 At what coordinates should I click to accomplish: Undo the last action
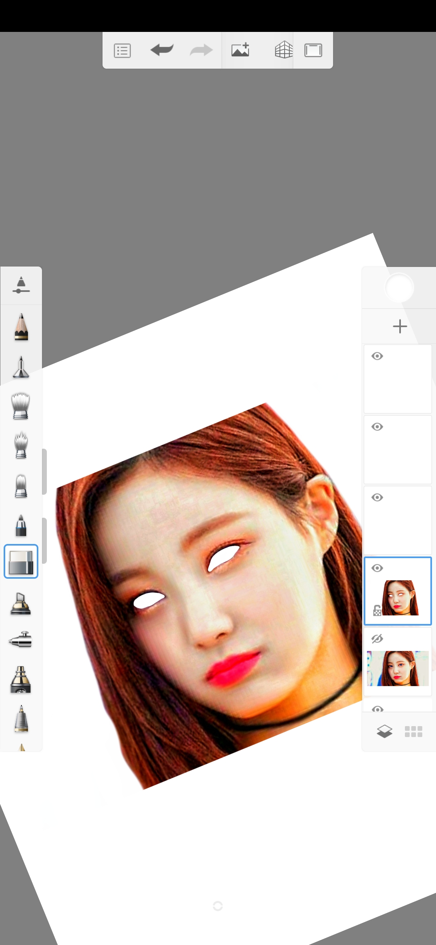pos(162,50)
